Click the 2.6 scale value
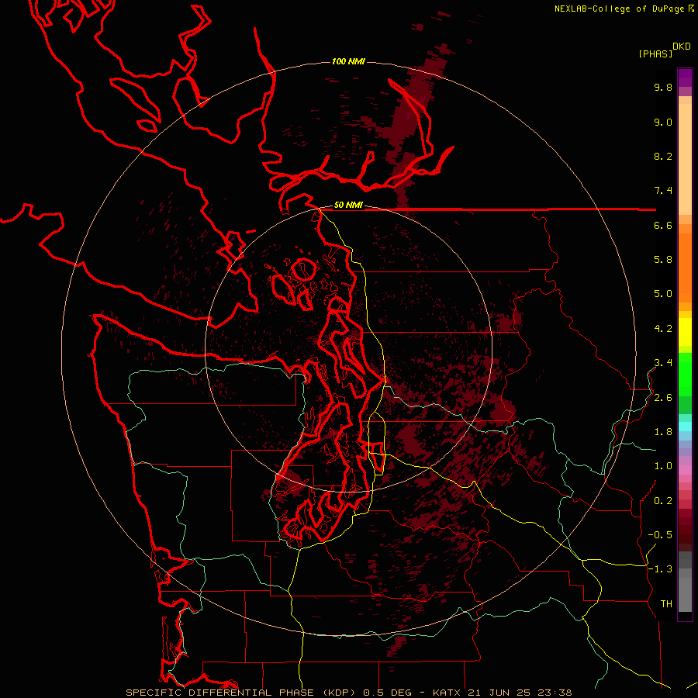698x698 pixels. click(x=663, y=398)
